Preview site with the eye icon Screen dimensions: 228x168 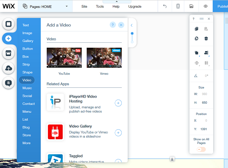pyautogui.click(x=206, y=6)
